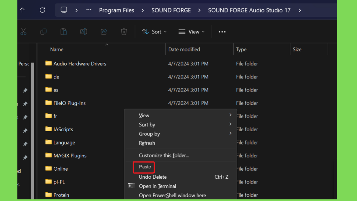The image size is (357, 201).
Task: Select the folder name IAScripts
Action: click(63, 129)
